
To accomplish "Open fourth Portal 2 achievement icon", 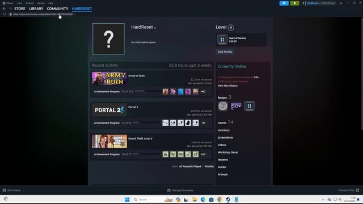I will coord(188,123).
